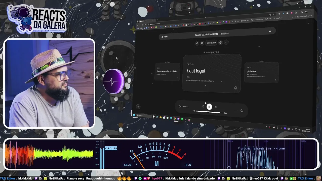
Task: Click the nero logo in the header
Action: click(165, 36)
